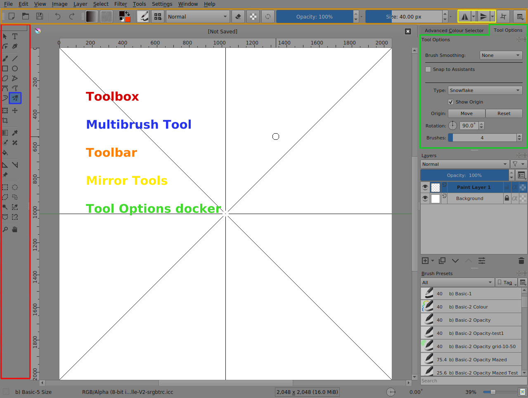Switch to Advanced Colour Selector tab
528x398 pixels.
pyautogui.click(x=454, y=31)
